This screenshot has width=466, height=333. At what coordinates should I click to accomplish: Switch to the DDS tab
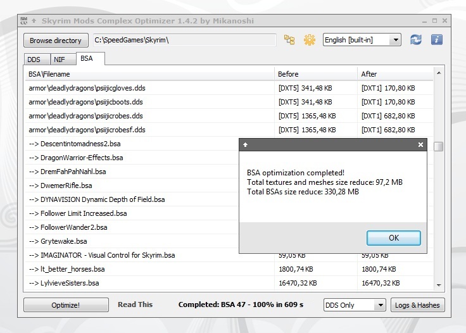[x=34, y=60]
